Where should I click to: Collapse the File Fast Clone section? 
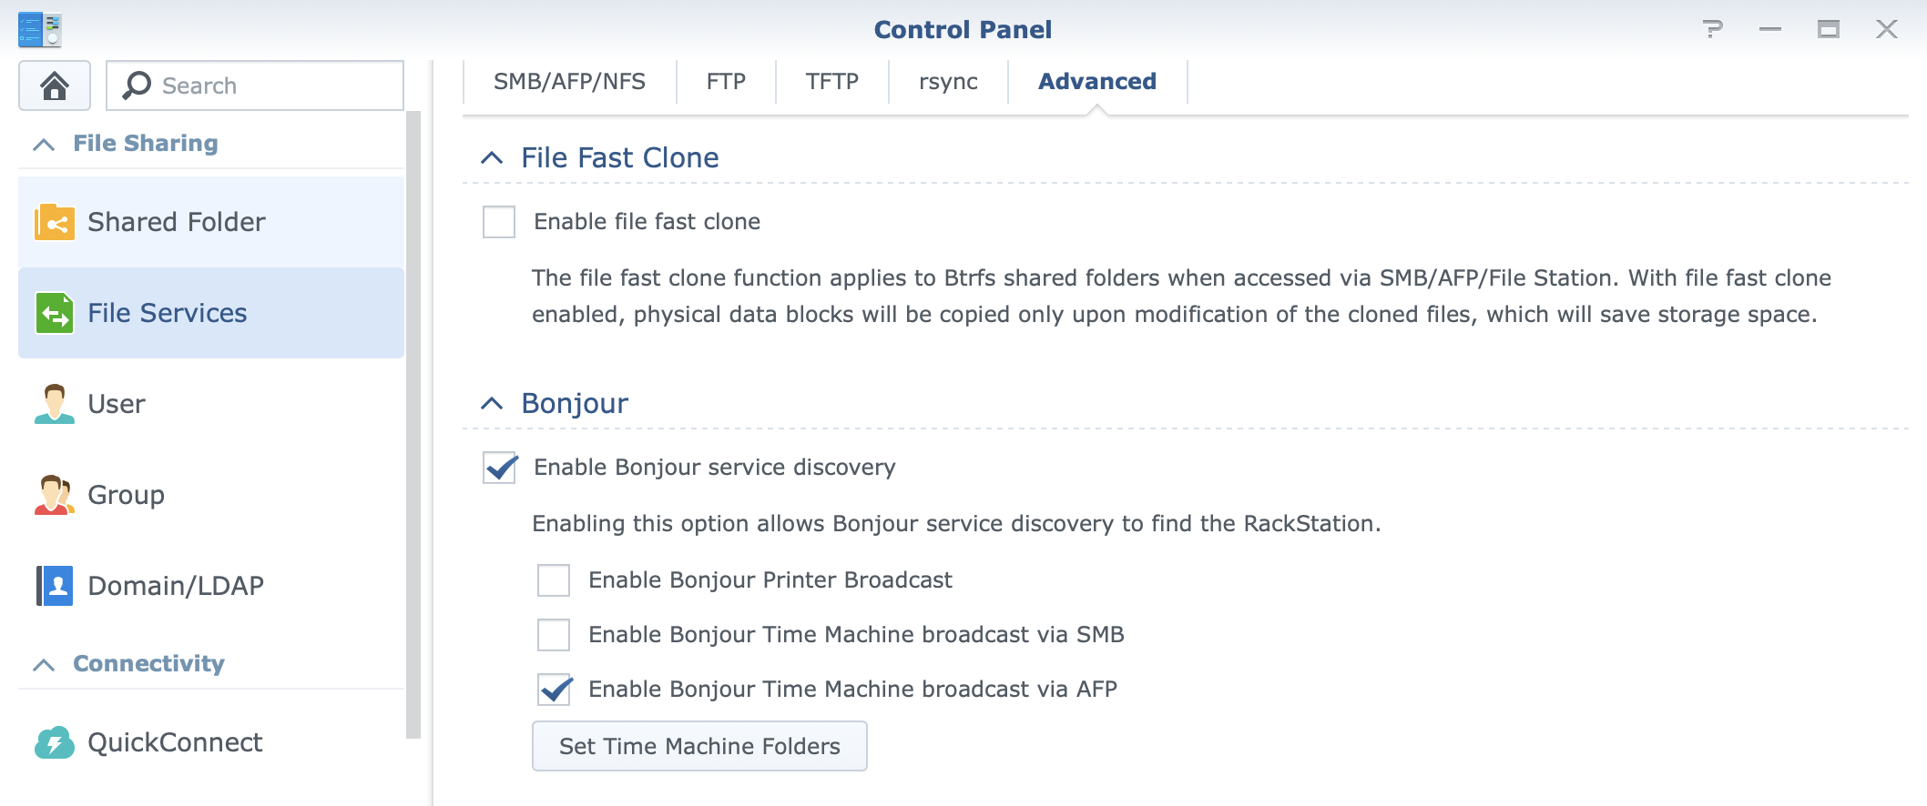[492, 158]
